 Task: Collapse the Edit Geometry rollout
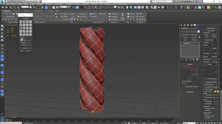coord(211,28)
